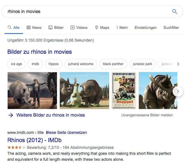
Task: Click the 'Ungefähr 3.150.000 Ergebnisse' result count
Action: 51,40
